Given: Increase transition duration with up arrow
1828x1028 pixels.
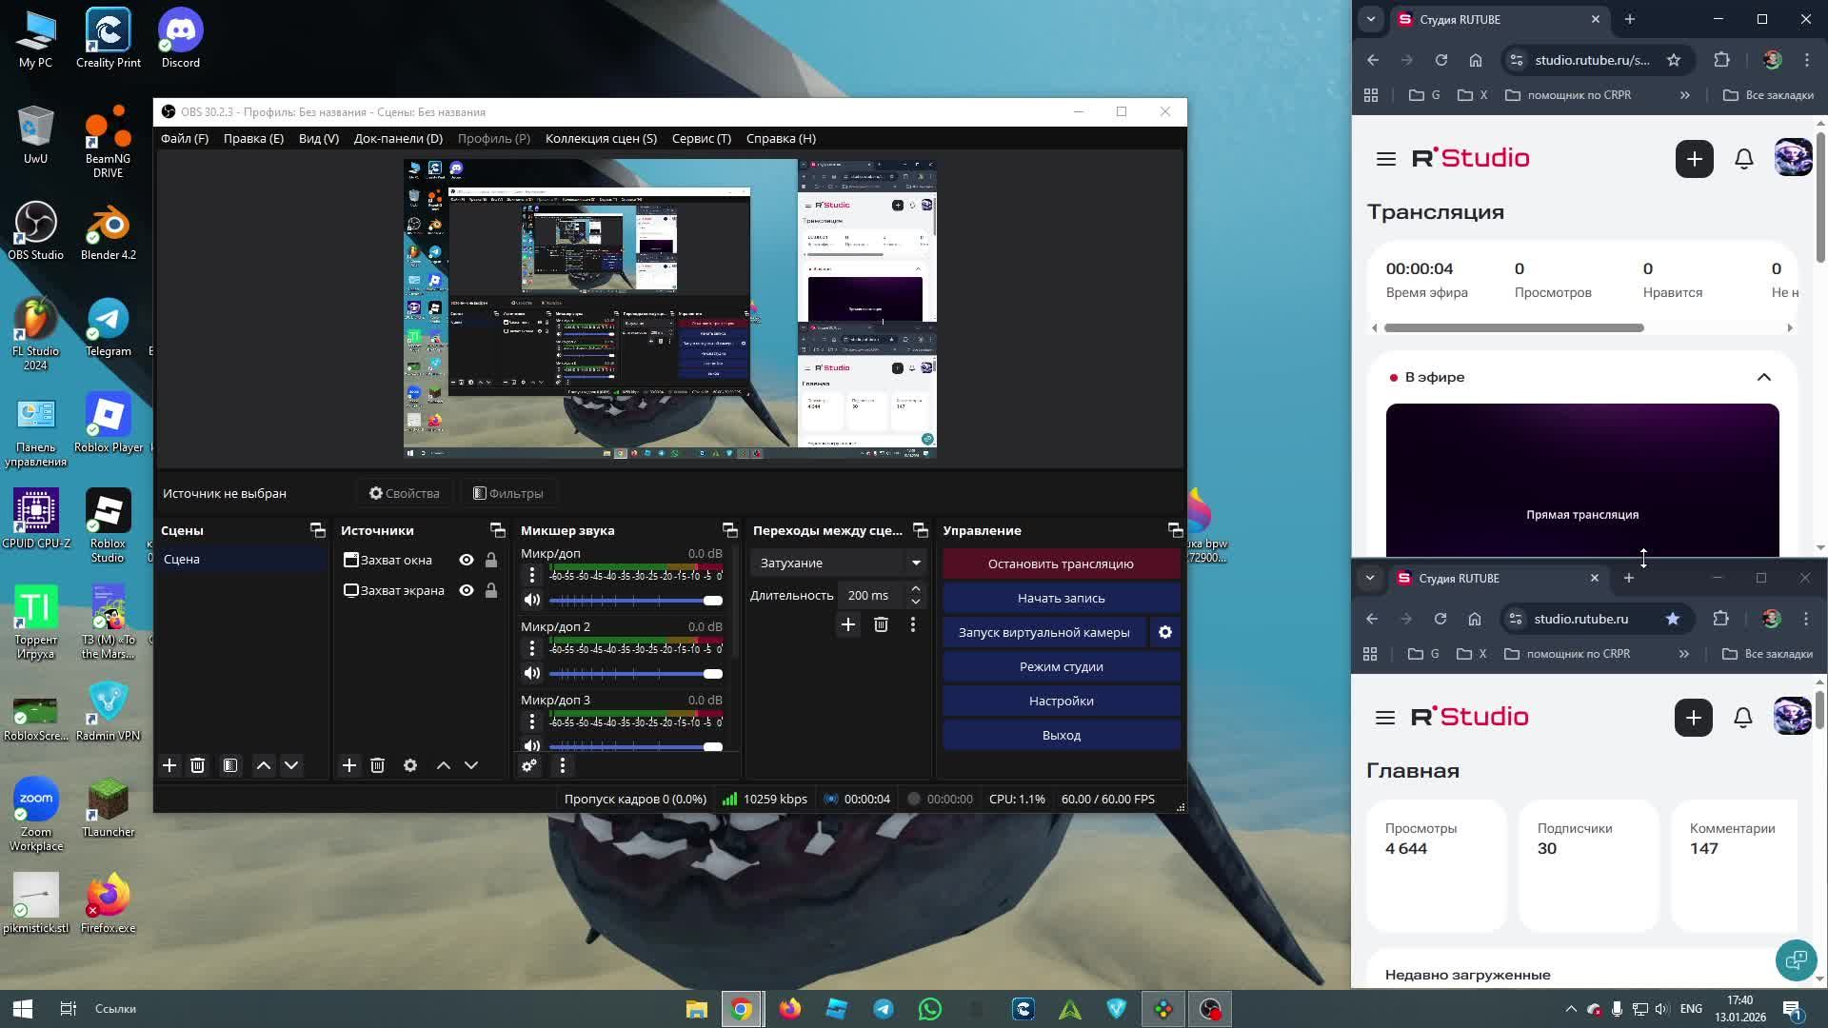Looking at the screenshot, I should pyautogui.click(x=916, y=589).
